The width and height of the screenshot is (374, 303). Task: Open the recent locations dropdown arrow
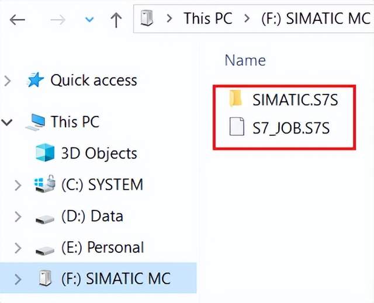tap(89, 19)
